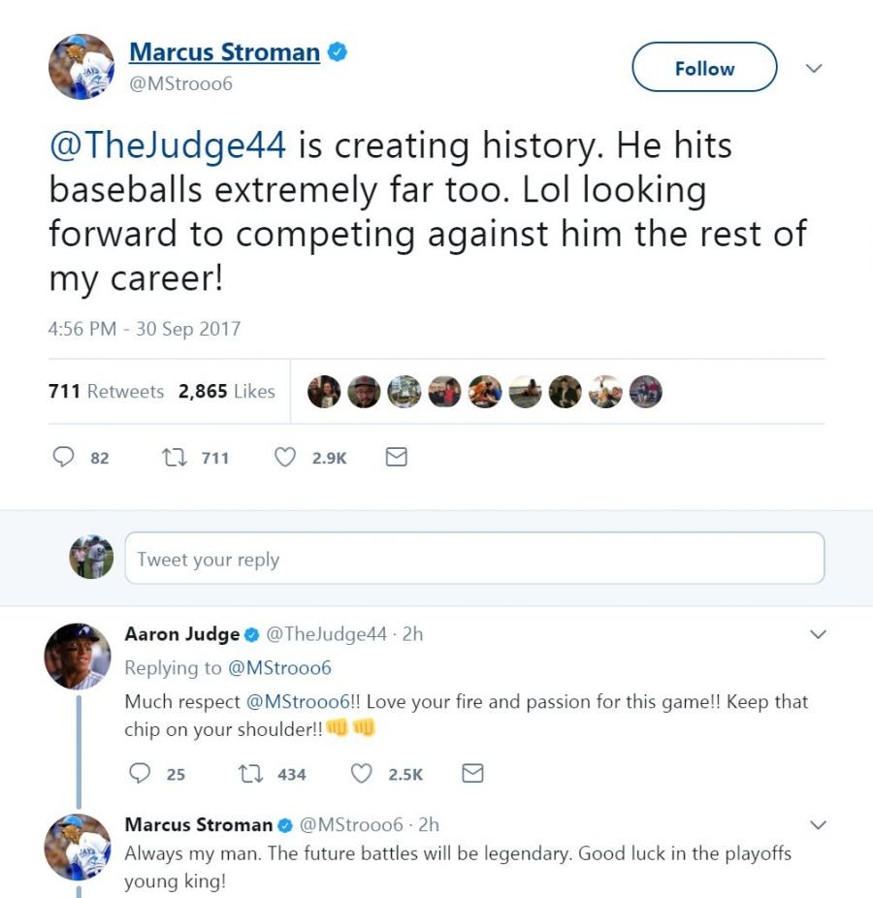View the 2,865 Likes list
Screen dimensions: 873x898
pos(226,391)
